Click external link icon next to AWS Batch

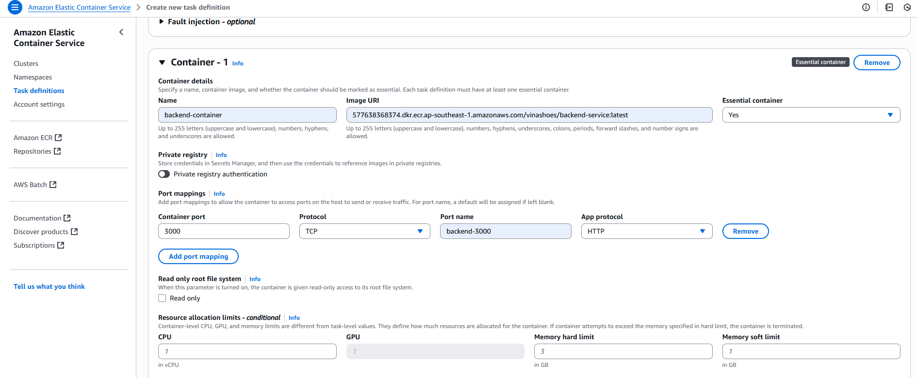[x=53, y=185]
